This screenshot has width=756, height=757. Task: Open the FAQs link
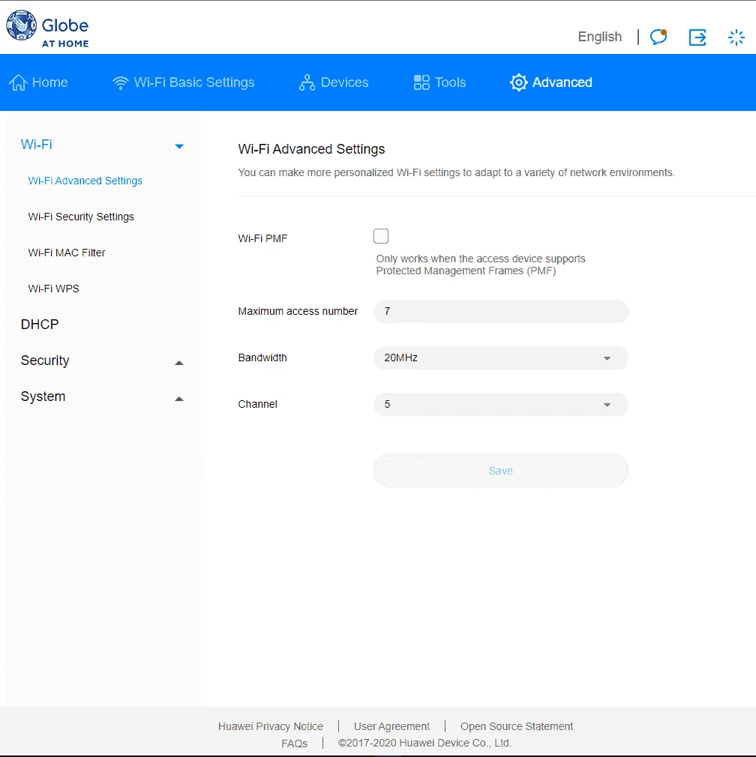point(294,744)
